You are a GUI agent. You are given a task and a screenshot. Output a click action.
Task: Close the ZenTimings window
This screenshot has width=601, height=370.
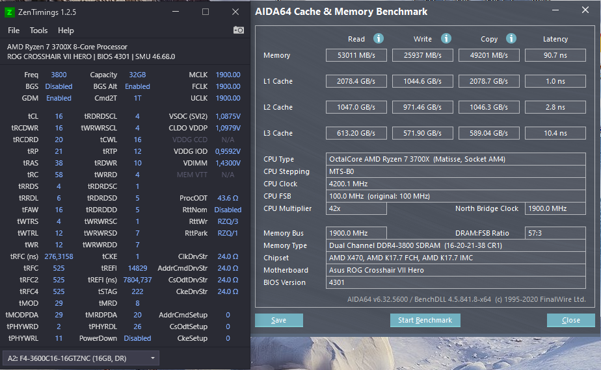(x=235, y=12)
